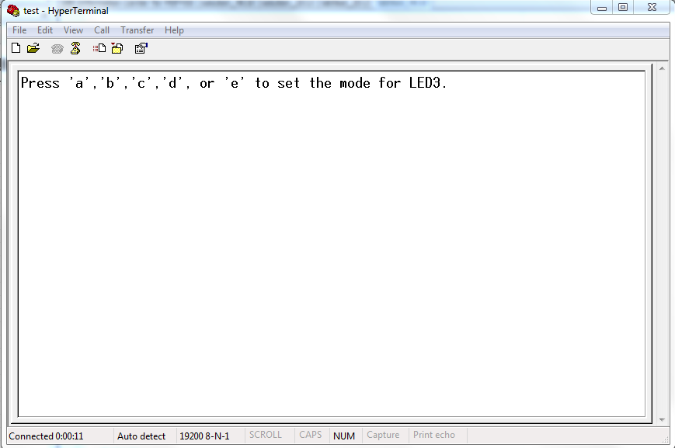The width and height of the screenshot is (675, 448).
Task: Receive a file via the Receive toolbar icon
Action: pyautogui.click(x=117, y=47)
